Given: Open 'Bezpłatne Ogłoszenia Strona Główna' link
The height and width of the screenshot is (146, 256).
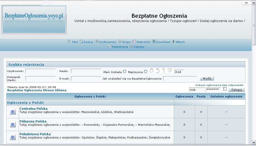Looking at the screenshot, I should [x=37, y=90].
